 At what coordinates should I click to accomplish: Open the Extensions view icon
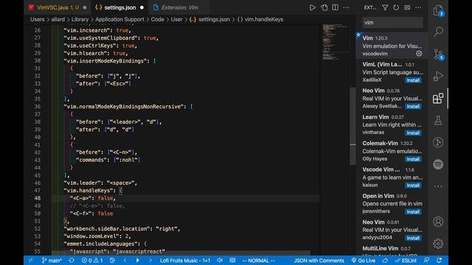click(438, 98)
